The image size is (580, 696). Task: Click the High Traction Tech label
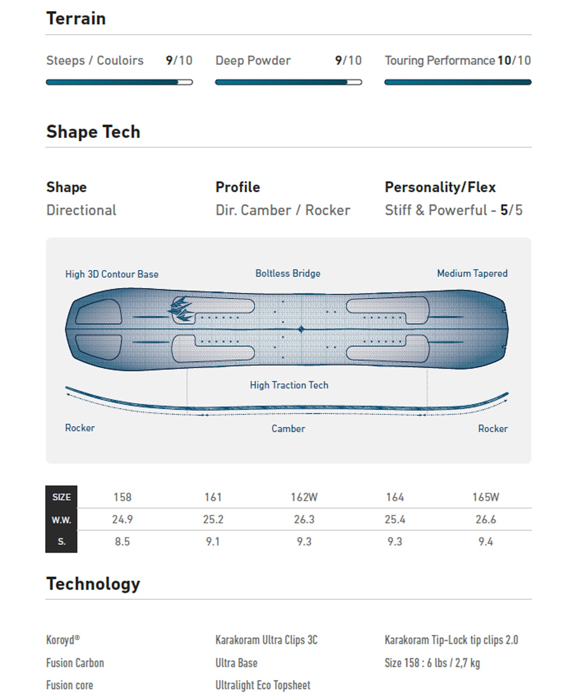[x=289, y=385]
